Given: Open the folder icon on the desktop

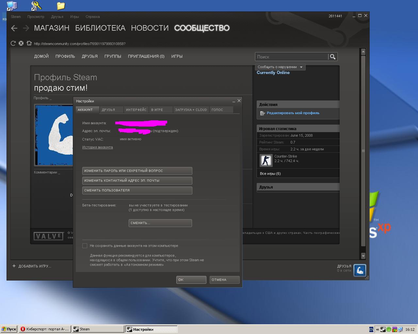Looking at the screenshot, I should [61, 6].
